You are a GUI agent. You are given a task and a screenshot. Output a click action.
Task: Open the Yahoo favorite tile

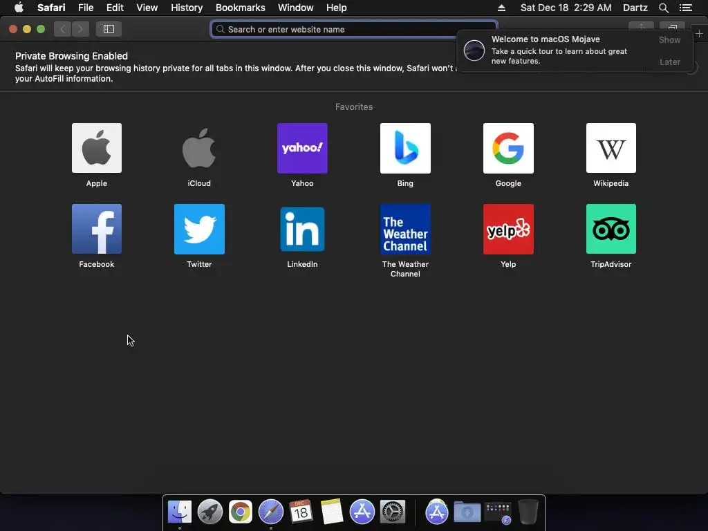point(302,148)
